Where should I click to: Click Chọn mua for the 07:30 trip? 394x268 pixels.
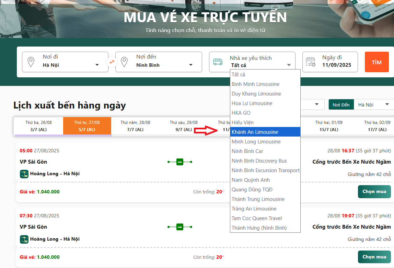(374, 257)
